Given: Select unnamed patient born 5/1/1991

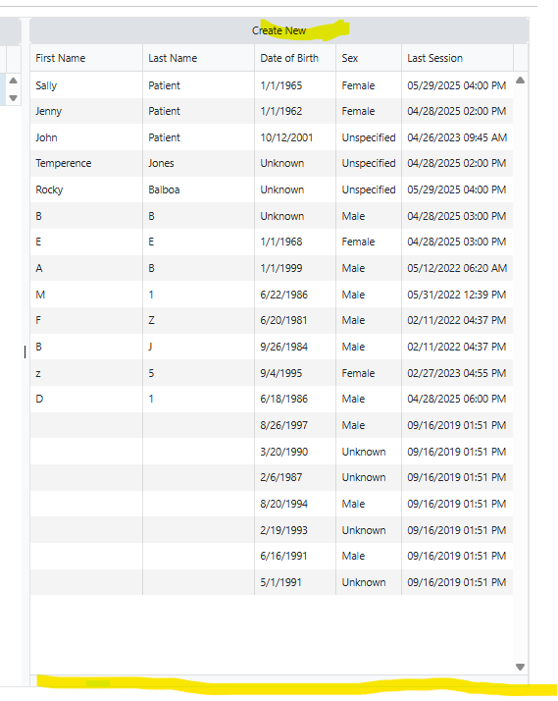Looking at the screenshot, I should (x=272, y=582).
